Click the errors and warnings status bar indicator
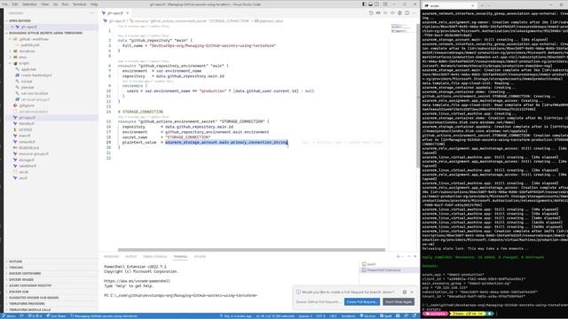This screenshot has height=319, width=568. [35, 316]
